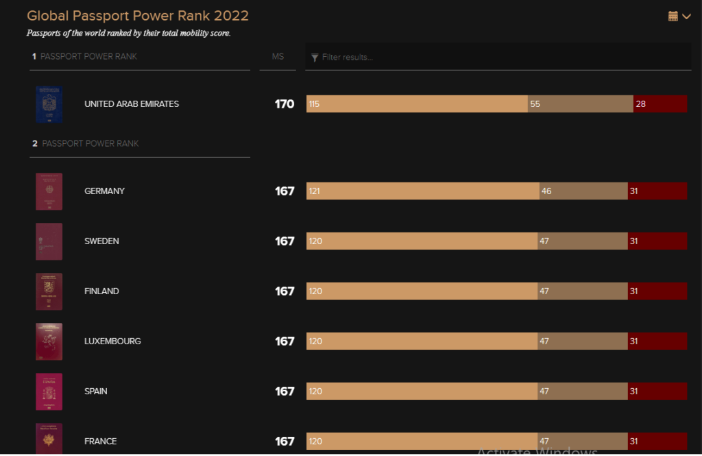Open the GERMANY country link

[x=104, y=191]
